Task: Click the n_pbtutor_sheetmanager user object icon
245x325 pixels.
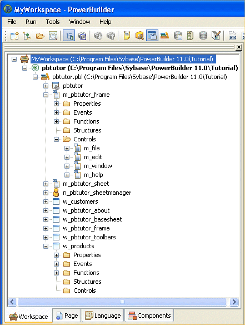Action: point(56,193)
